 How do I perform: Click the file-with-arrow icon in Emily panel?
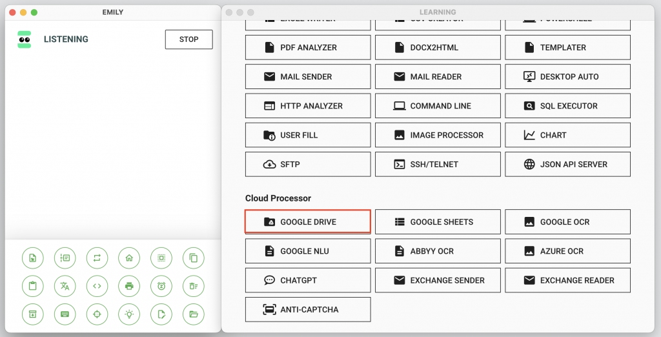click(x=32, y=258)
